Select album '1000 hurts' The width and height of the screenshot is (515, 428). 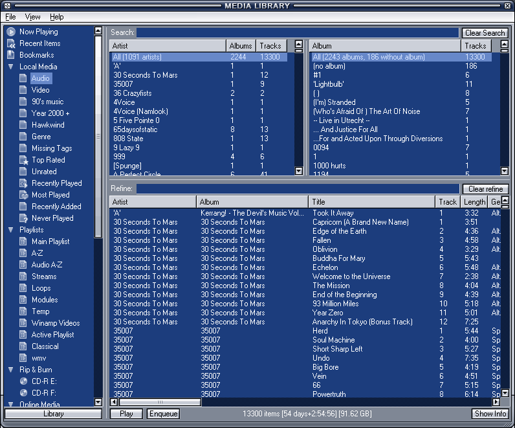[401, 166]
